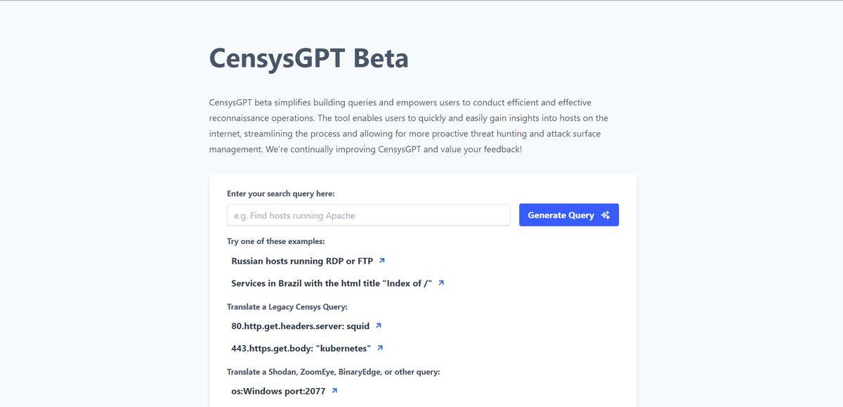Click the arrow icon beside the squid legacy query
The width and height of the screenshot is (843, 407).
[378, 325]
